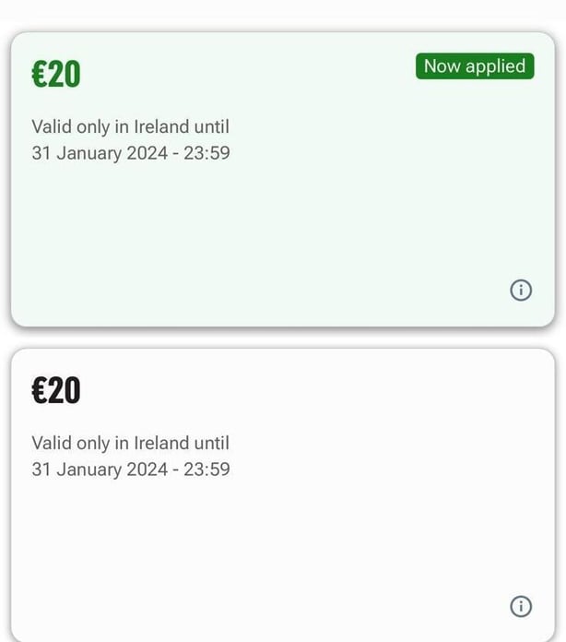566x642 pixels.
Task: Click the expiry date on the unapplied voucher
Action: coord(130,470)
